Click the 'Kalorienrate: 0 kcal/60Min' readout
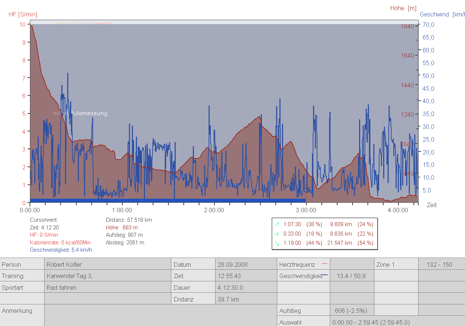Screen dimensions: 465x326 click(60, 243)
